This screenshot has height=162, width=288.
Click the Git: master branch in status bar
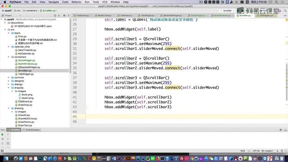[267, 151]
